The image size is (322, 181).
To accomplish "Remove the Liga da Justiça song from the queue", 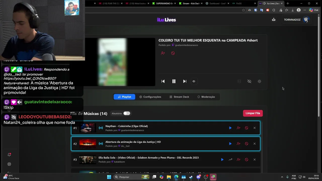I will point(255,144).
